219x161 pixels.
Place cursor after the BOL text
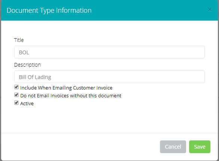pyautogui.click(x=30, y=52)
